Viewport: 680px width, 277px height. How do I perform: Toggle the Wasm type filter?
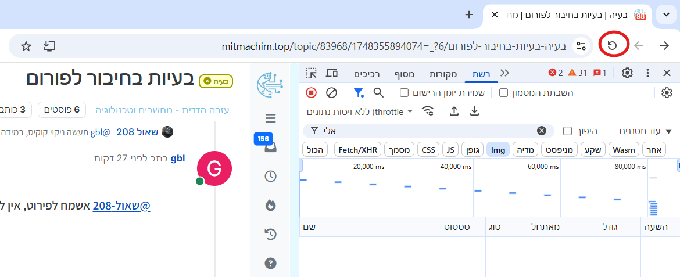point(623,150)
